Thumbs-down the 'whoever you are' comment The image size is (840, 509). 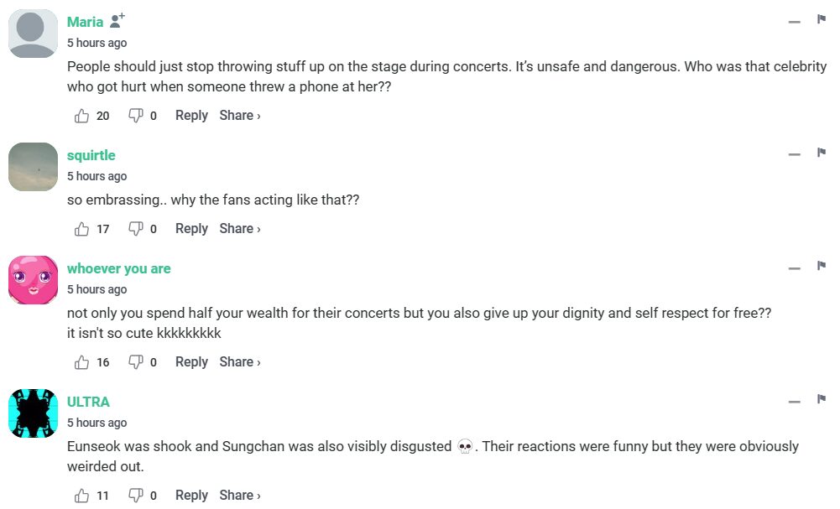point(135,362)
